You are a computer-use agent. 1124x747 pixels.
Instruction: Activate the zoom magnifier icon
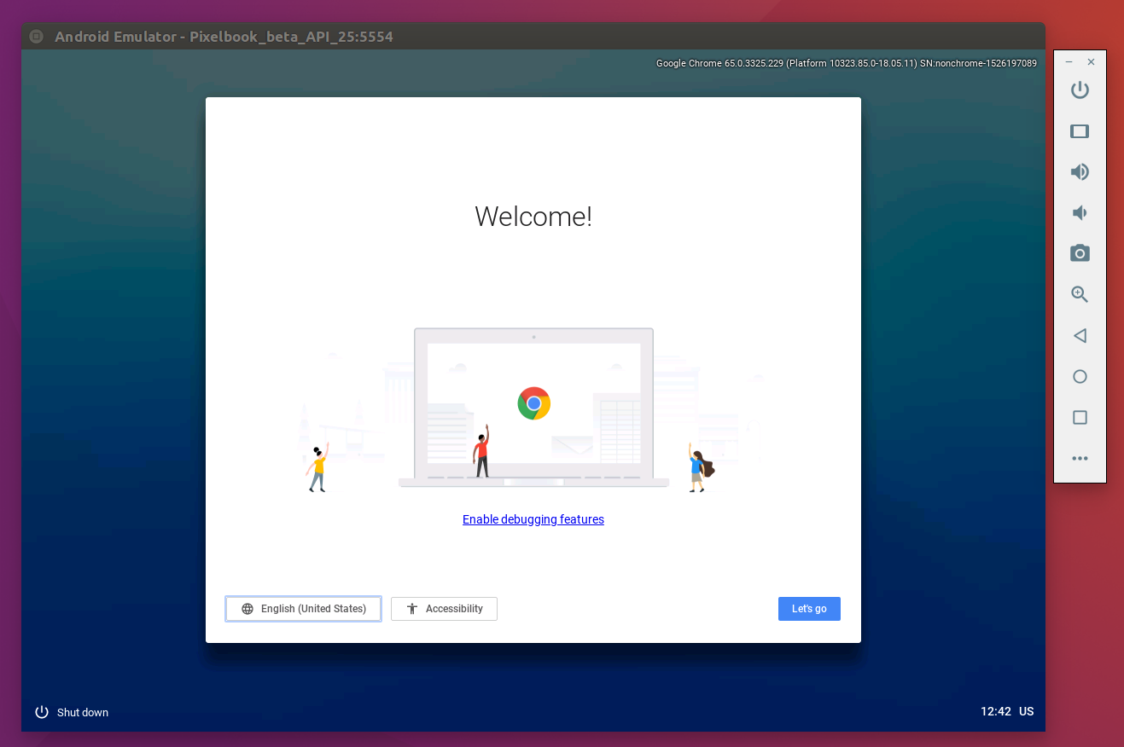pos(1080,294)
